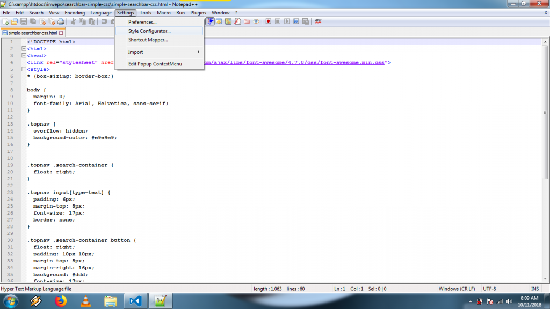Open Style Configurator from Settings menu
This screenshot has height=309, width=550.
tap(149, 31)
